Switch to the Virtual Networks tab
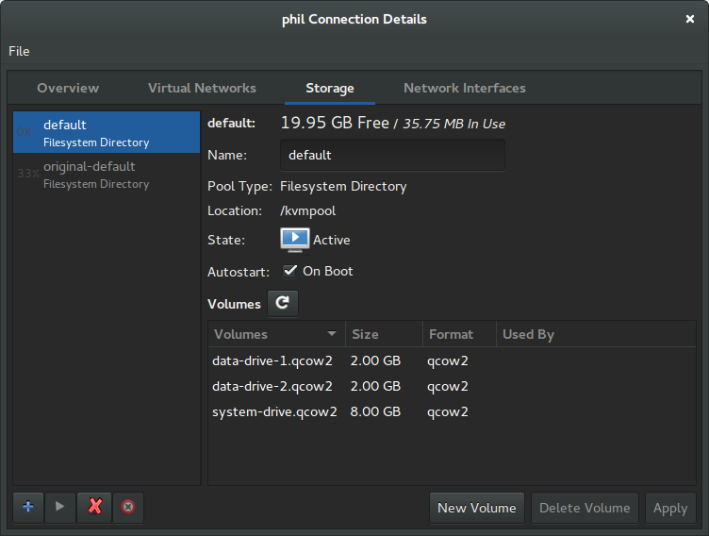This screenshot has height=536, width=709. 202,88
